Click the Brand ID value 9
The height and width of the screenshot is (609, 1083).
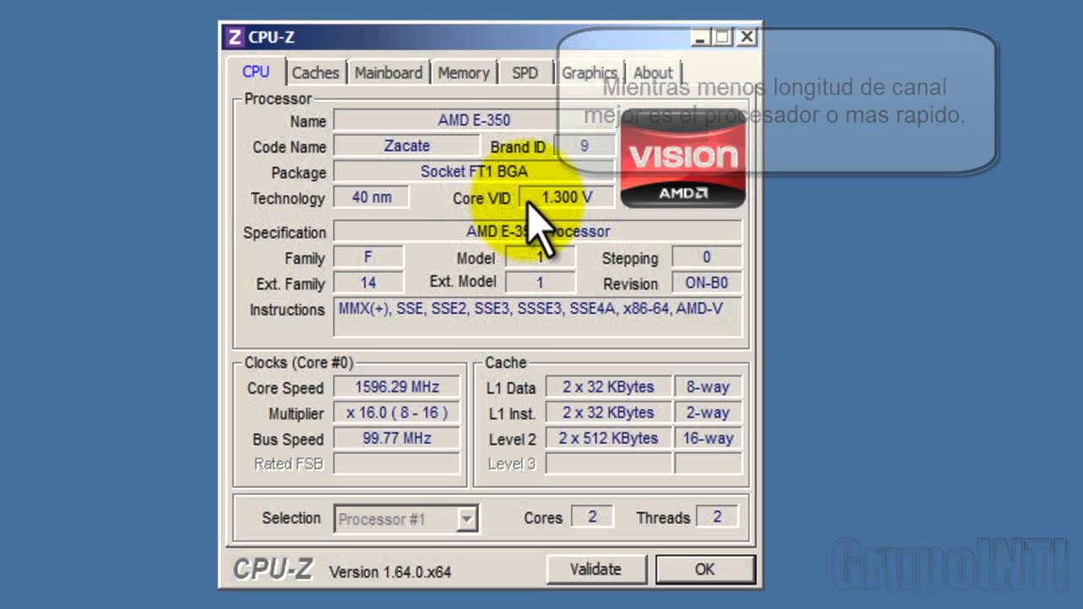584,145
